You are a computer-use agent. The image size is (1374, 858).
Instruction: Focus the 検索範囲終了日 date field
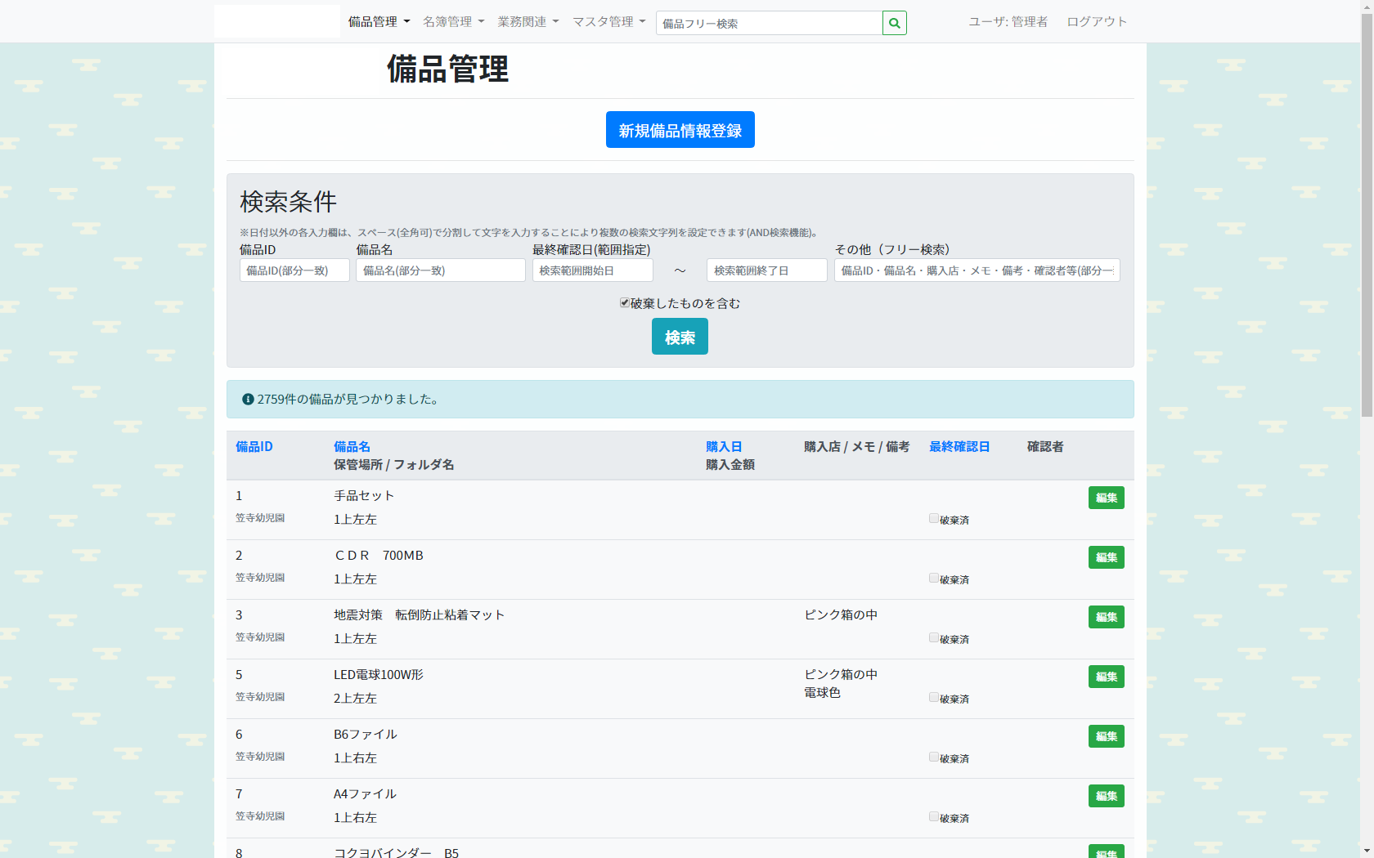coord(767,270)
